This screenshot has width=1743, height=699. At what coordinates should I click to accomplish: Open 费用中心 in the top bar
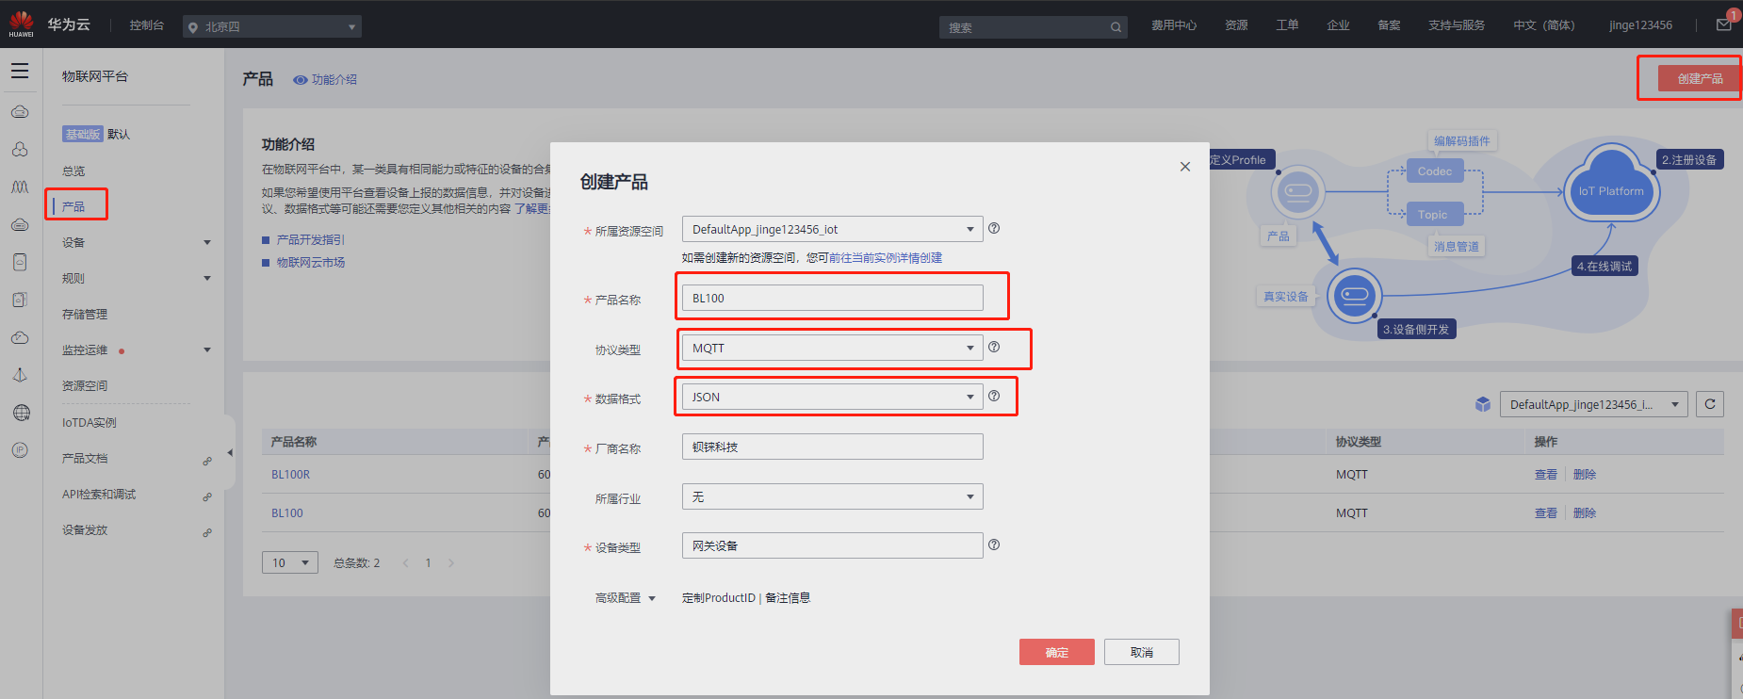pos(1174,25)
